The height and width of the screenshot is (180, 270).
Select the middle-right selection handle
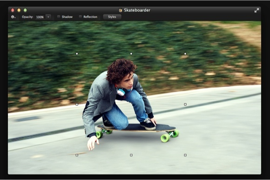(x=185, y=104)
